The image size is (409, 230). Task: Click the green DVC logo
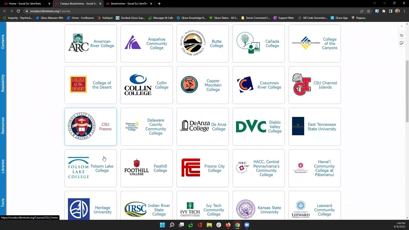click(251, 126)
